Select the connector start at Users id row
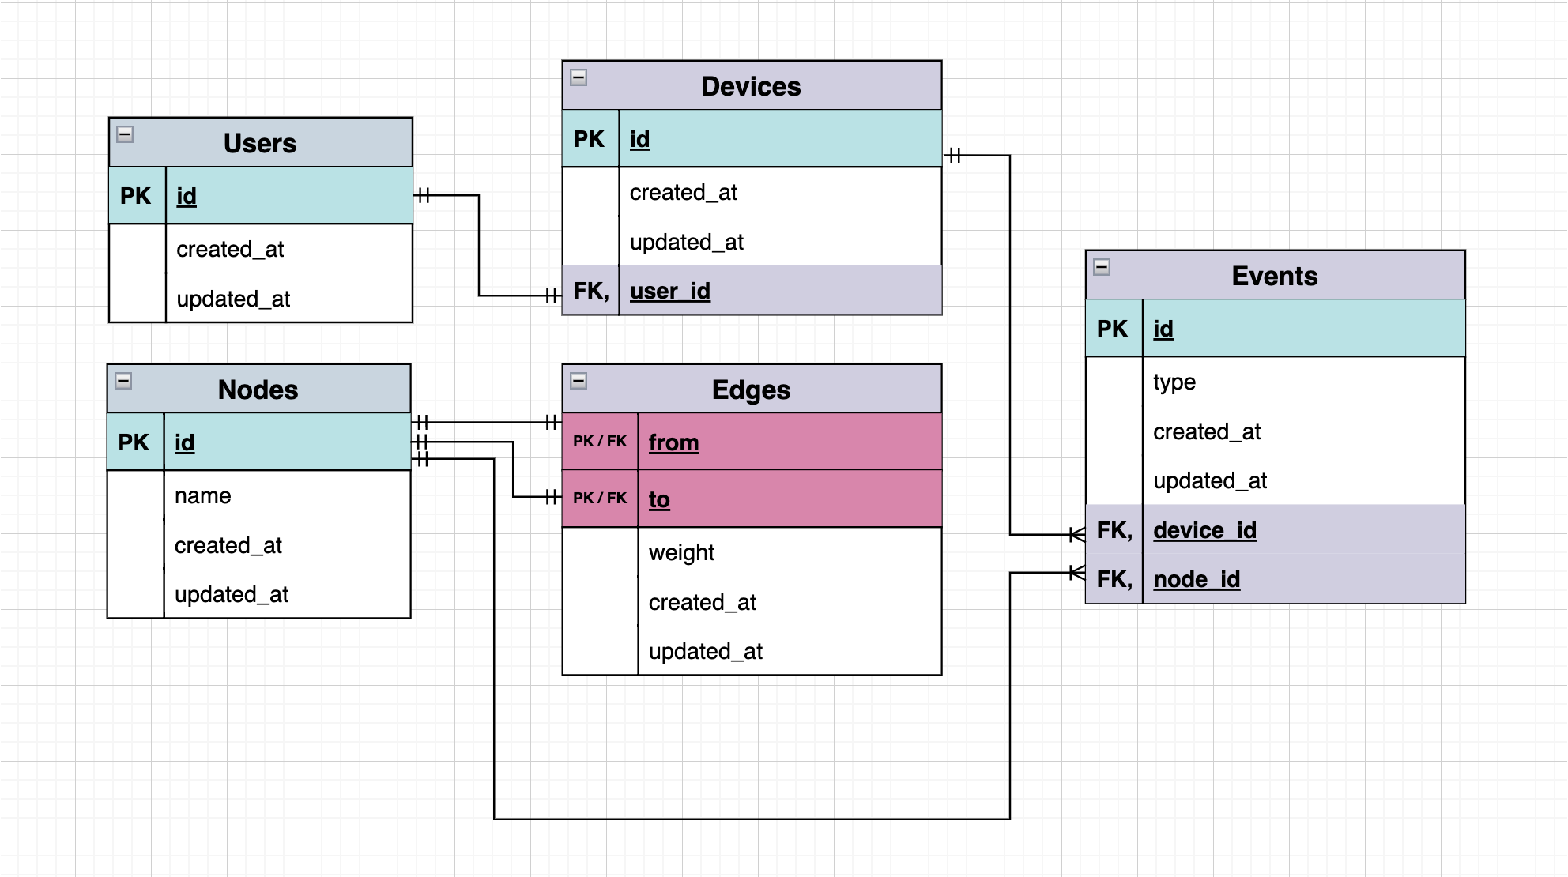 tap(423, 195)
